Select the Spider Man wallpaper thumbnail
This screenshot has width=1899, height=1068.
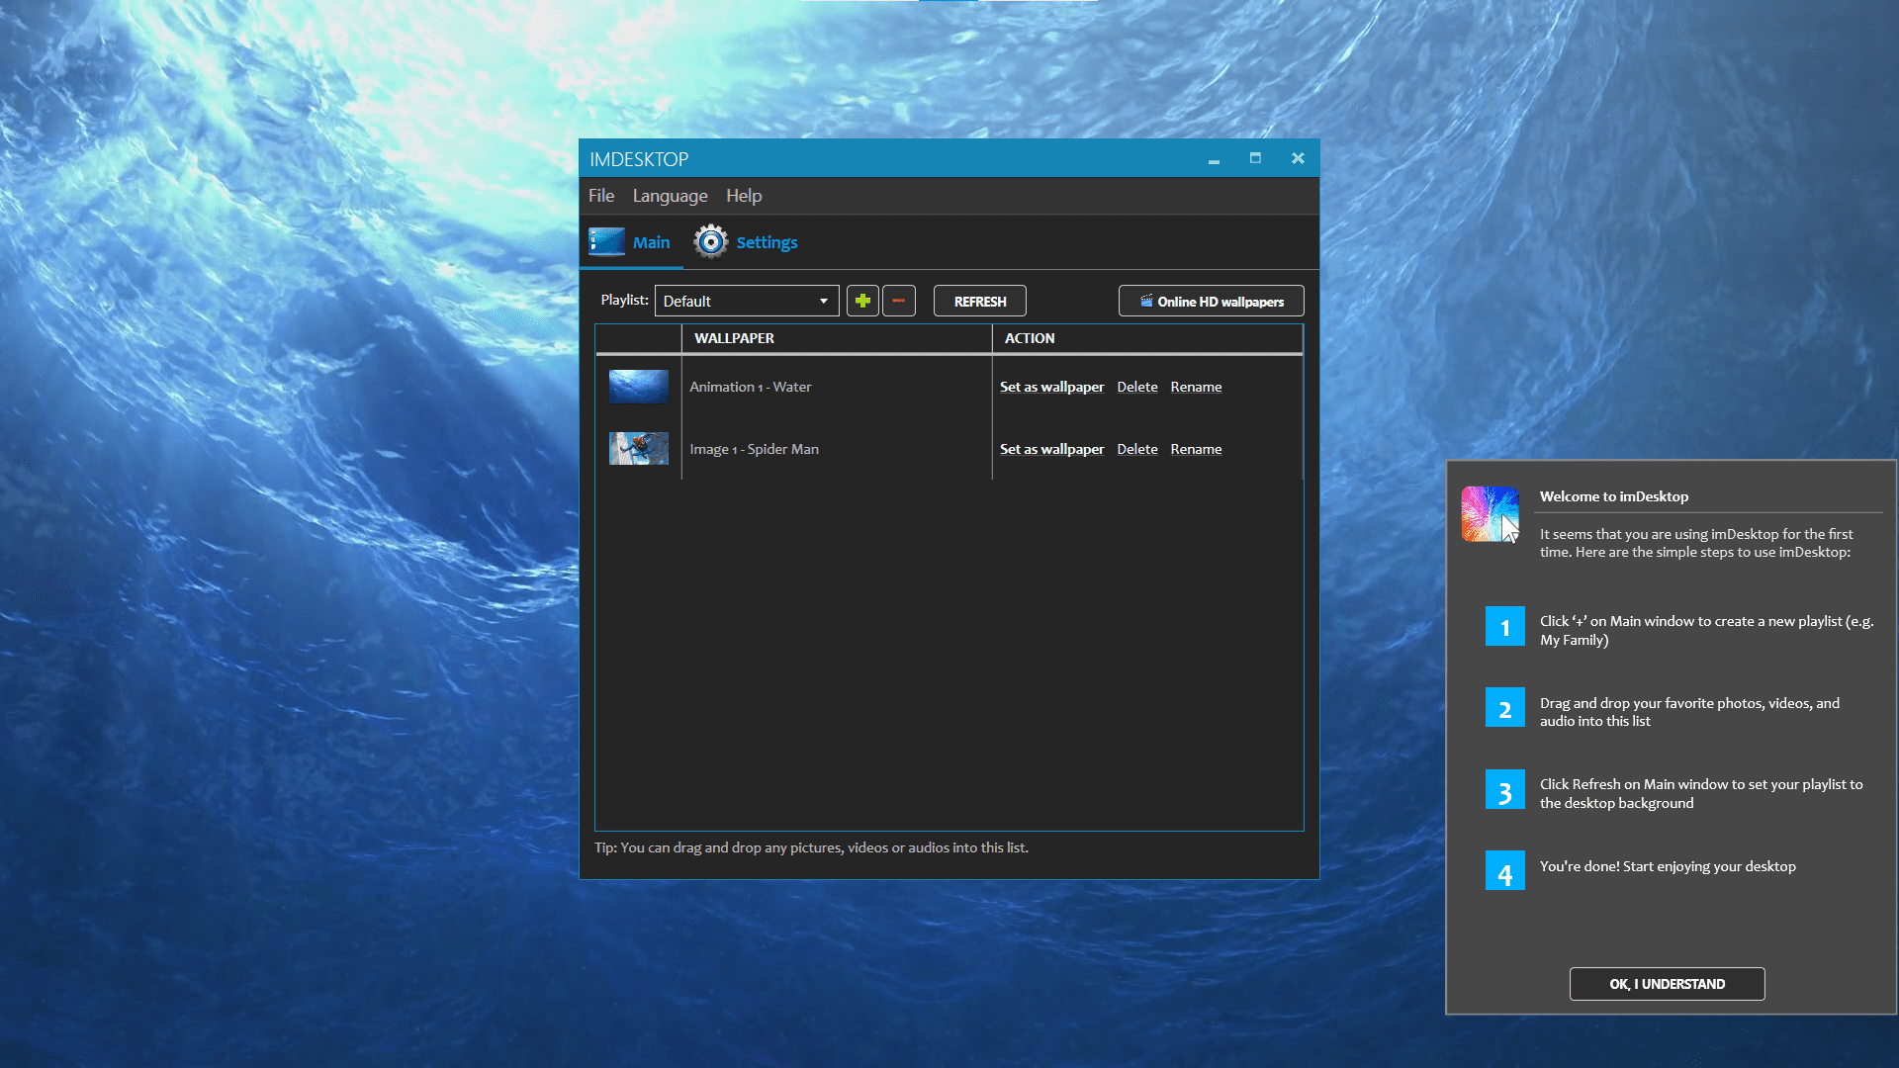click(x=638, y=449)
